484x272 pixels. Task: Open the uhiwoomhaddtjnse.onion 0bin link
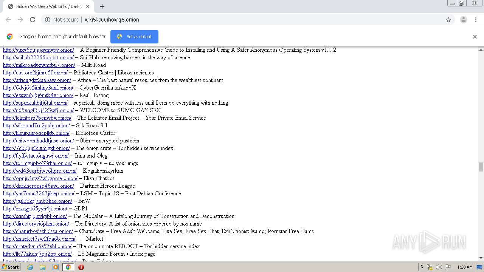tap(39, 141)
